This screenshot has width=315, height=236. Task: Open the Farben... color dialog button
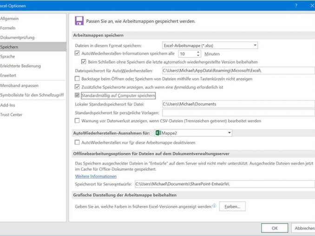(x=232, y=206)
